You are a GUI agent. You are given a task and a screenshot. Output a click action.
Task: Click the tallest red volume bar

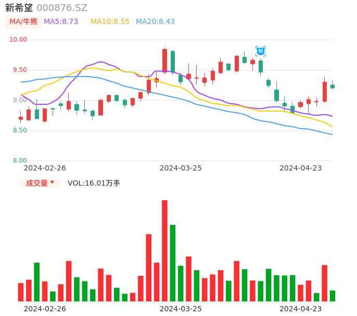click(164, 250)
